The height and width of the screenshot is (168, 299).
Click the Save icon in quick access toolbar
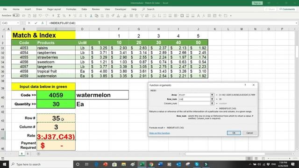(35, 16)
